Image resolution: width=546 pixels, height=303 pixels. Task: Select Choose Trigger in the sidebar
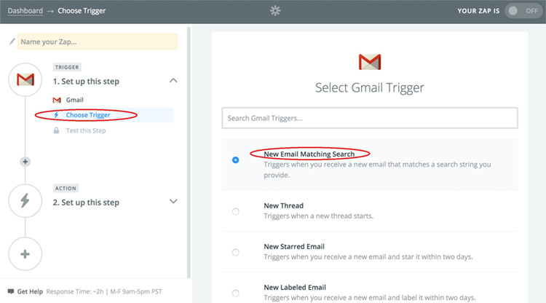pos(87,115)
